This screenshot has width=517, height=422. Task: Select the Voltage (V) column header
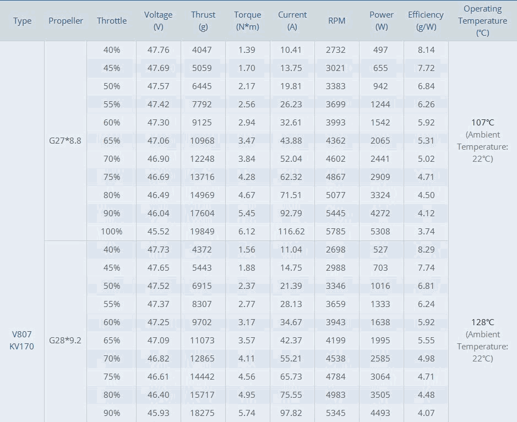click(159, 21)
